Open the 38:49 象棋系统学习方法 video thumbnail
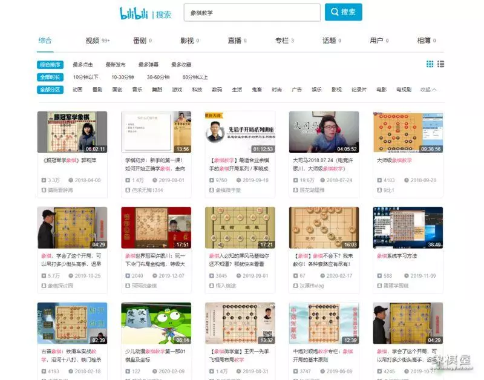Screen dimensions: 484x380 (x=408, y=228)
